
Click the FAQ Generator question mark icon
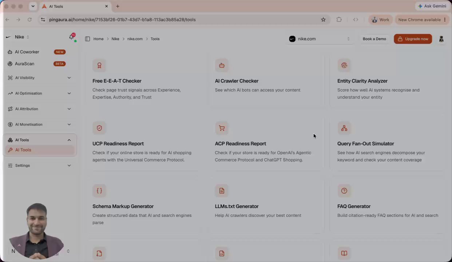[x=344, y=191]
